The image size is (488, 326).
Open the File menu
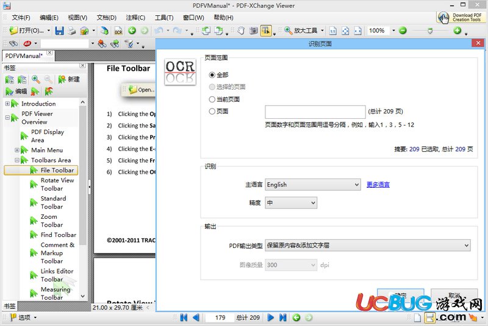(x=21, y=18)
